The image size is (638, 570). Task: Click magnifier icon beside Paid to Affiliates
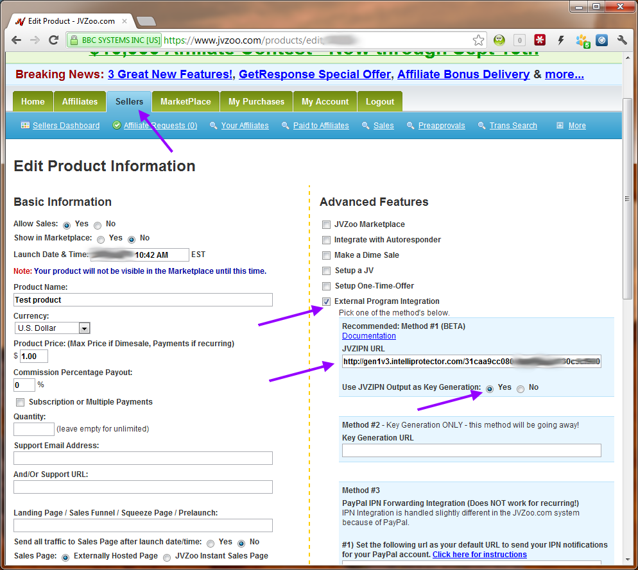pos(285,125)
